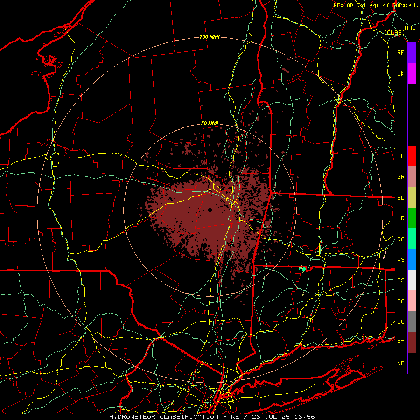Pick the HR green legend swatch
This screenshot has height=420, width=420.
pyautogui.click(x=412, y=218)
